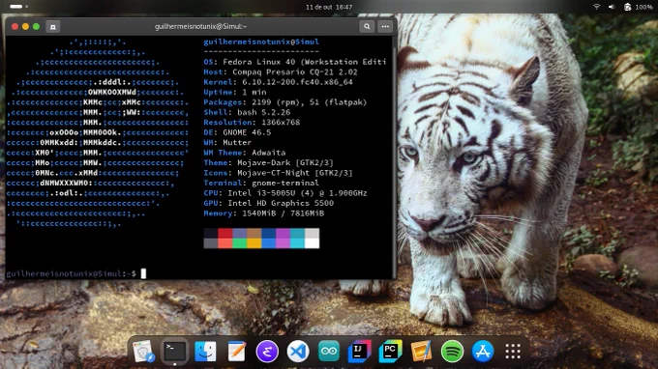Open a new tab in the terminal header

click(x=53, y=27)
